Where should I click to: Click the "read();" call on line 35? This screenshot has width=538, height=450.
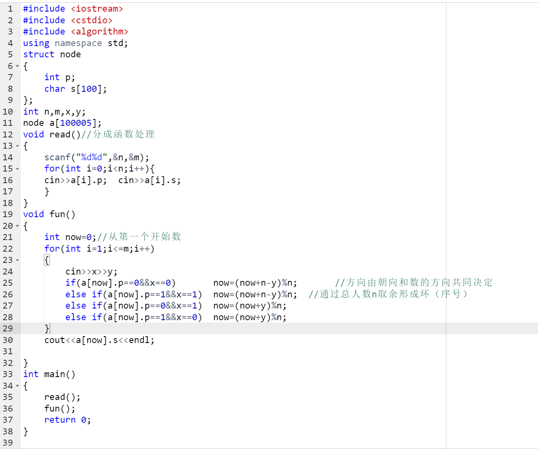click(x=62, y=397)
